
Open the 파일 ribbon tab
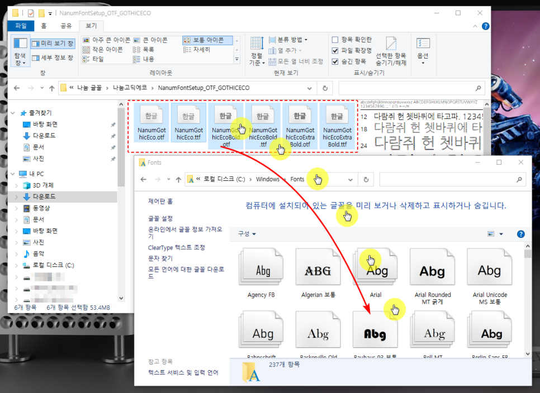click(x=21, y=26)
